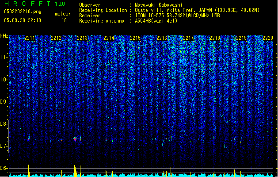
Task: Click the 2213 time marker
Action: [82, 38]
